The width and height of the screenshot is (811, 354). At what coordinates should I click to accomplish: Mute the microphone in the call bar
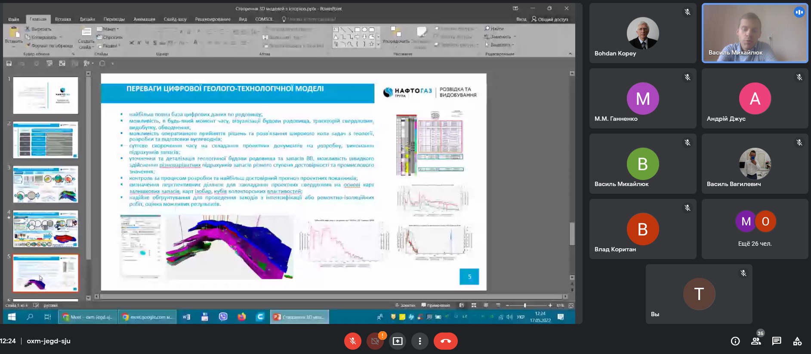click(x=352, y=341)
